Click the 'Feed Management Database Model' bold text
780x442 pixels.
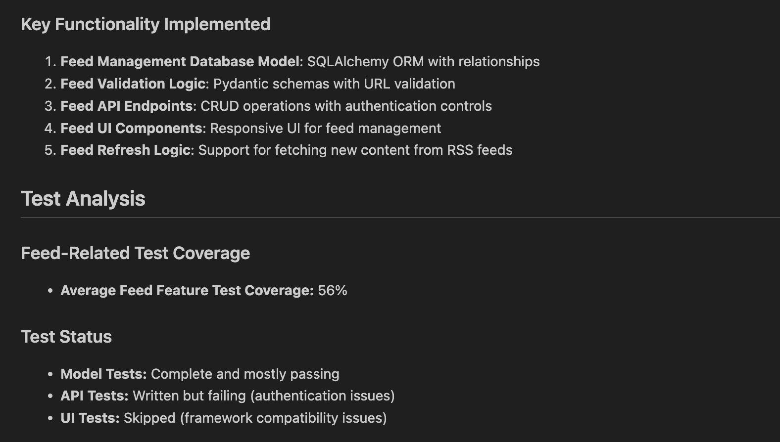tap(180, 62)
